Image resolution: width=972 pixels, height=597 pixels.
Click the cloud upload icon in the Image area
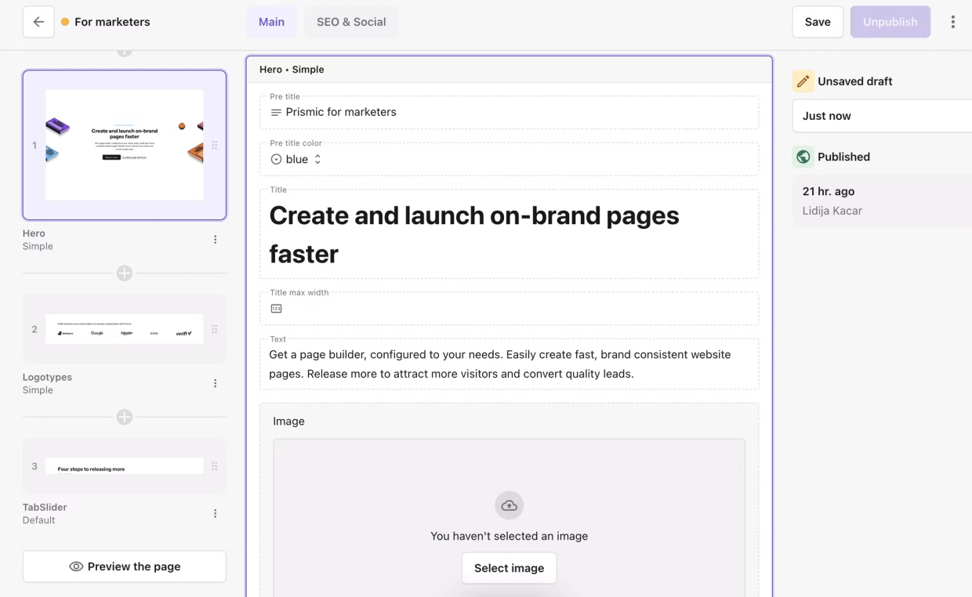(x=509, y=505)
